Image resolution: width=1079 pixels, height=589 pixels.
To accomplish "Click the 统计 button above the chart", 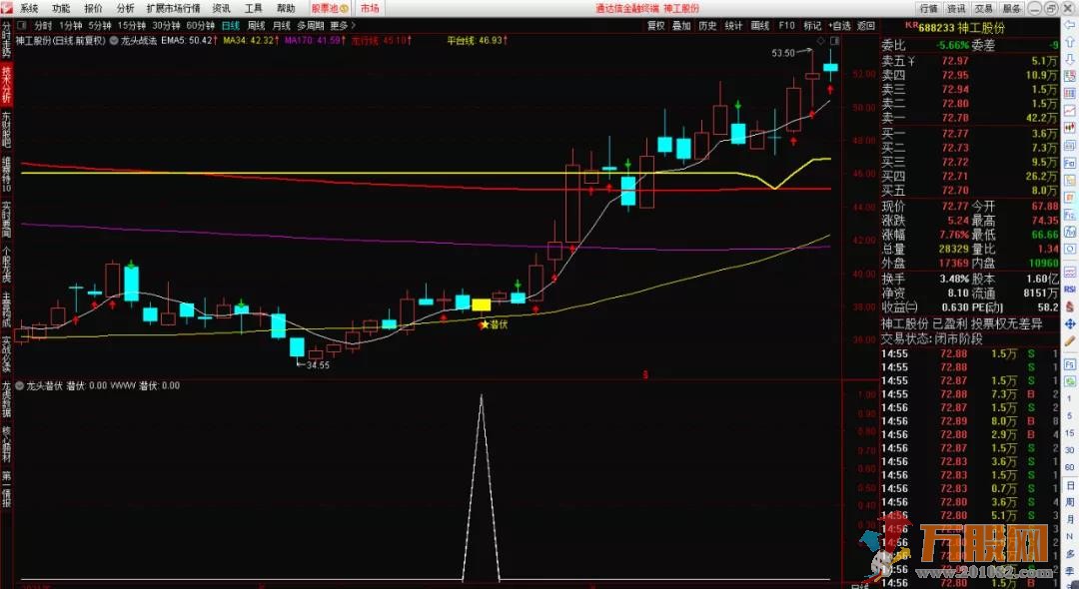I will [734, 25].
